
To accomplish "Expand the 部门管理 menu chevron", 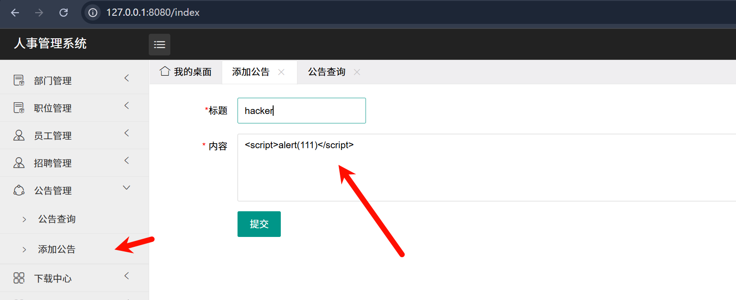I will click(127, 78).
